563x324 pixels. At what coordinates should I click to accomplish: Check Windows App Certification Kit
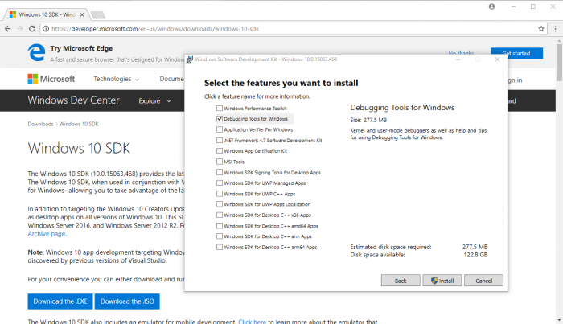220,150
